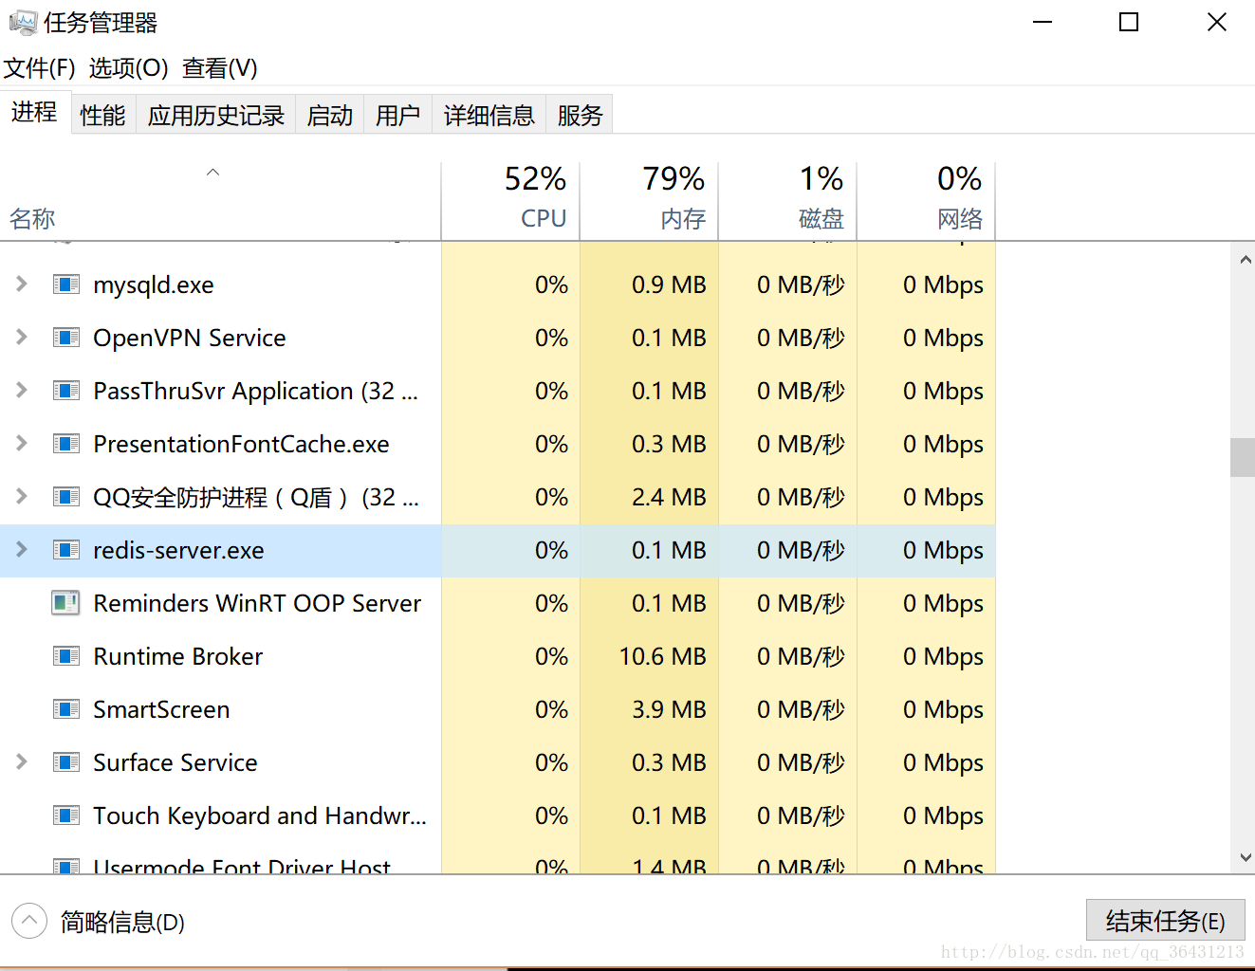Expand the PassThruSvr Application group
Image resolution: width=1255 pixels, height=971 pixels.
21,390
